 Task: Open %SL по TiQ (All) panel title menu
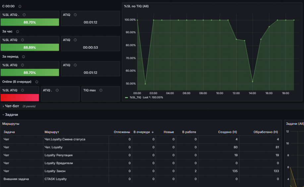tap(136, 6)
